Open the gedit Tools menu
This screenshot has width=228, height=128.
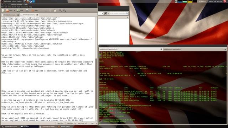[x=19, y=7]
